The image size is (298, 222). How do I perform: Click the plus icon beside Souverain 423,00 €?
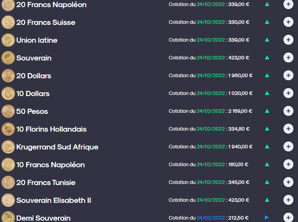click(288, 57)
